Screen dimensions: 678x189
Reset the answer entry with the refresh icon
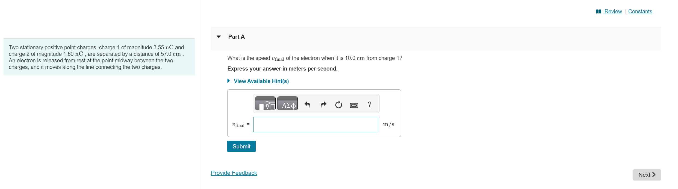point(338,104)
